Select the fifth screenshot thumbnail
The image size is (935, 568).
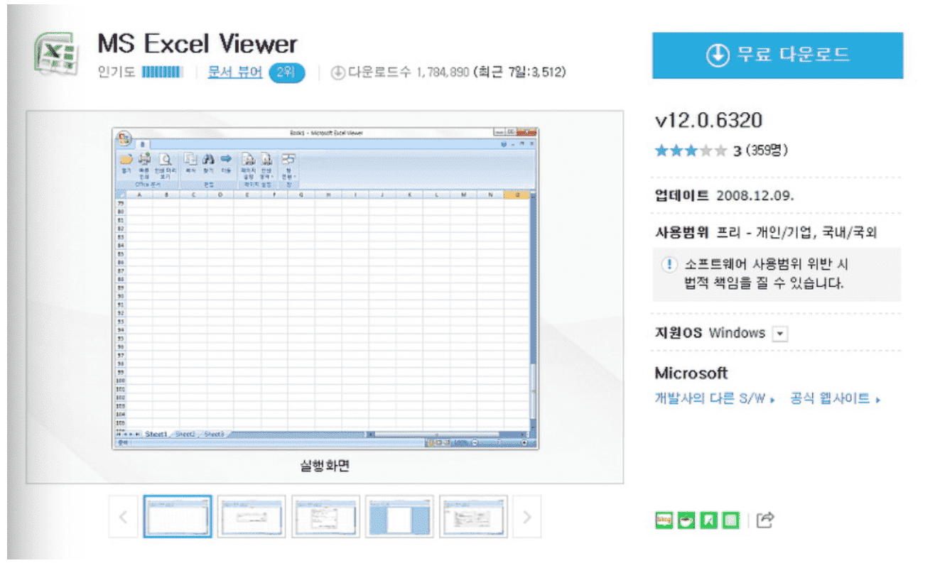coord(473,516)
